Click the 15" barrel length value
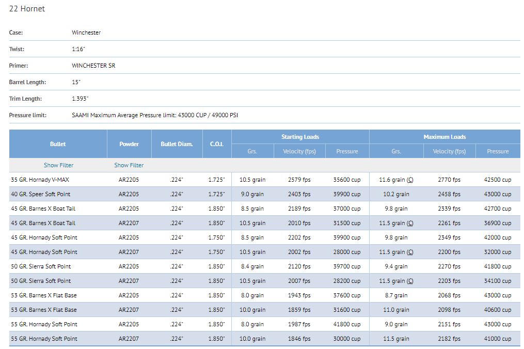 (x=76, y=82)
